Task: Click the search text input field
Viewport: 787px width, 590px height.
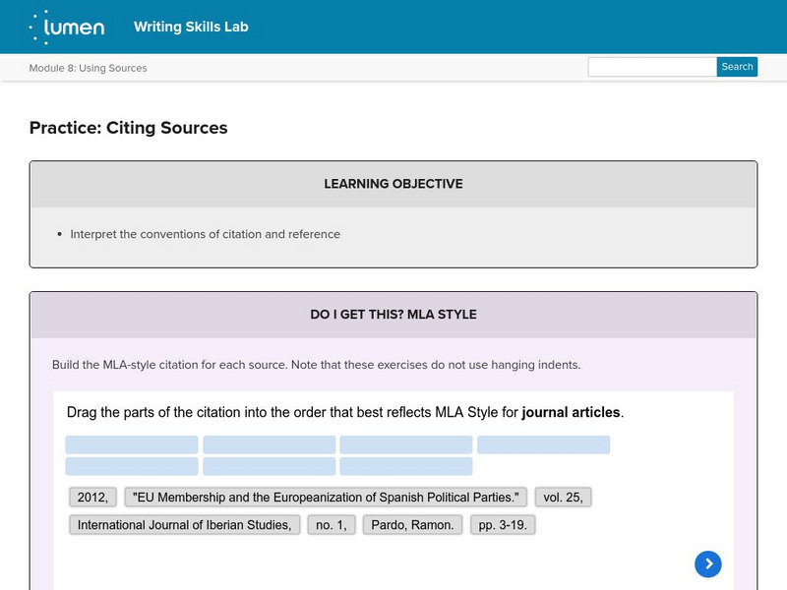Action: pyautogui.click(x=652, y=67)
